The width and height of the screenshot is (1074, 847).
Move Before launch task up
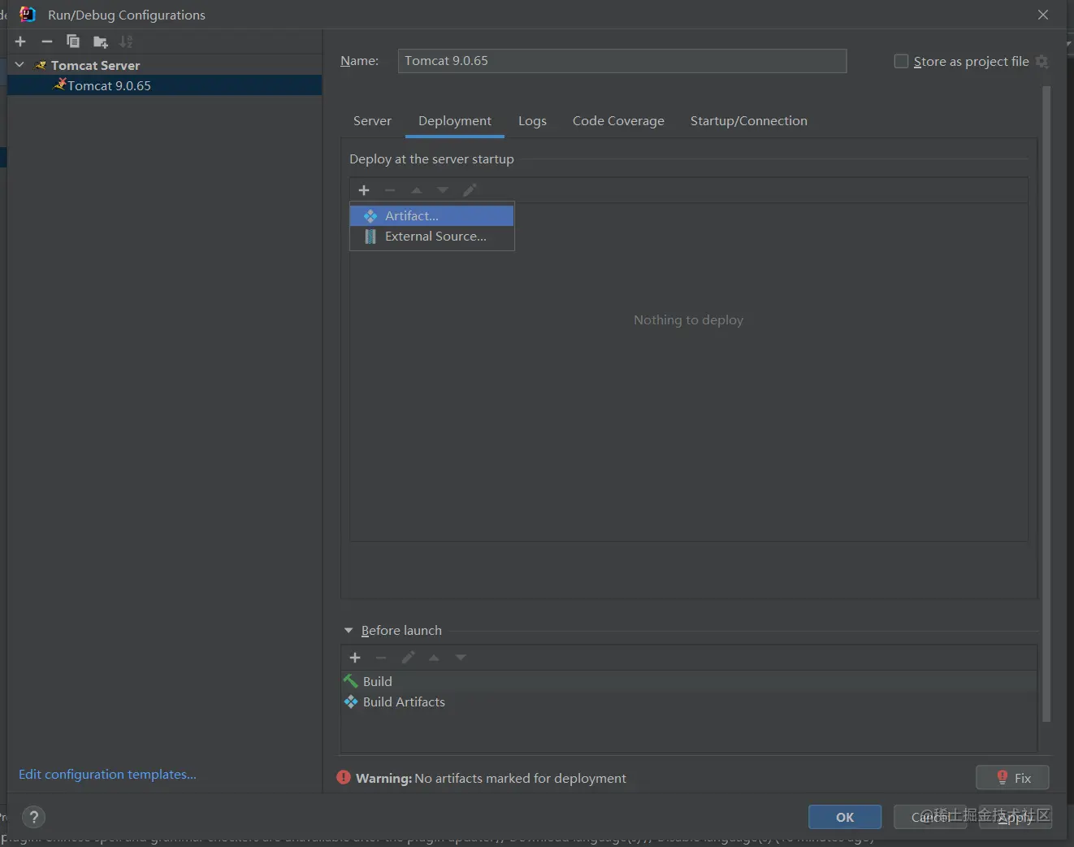[434, 658]
